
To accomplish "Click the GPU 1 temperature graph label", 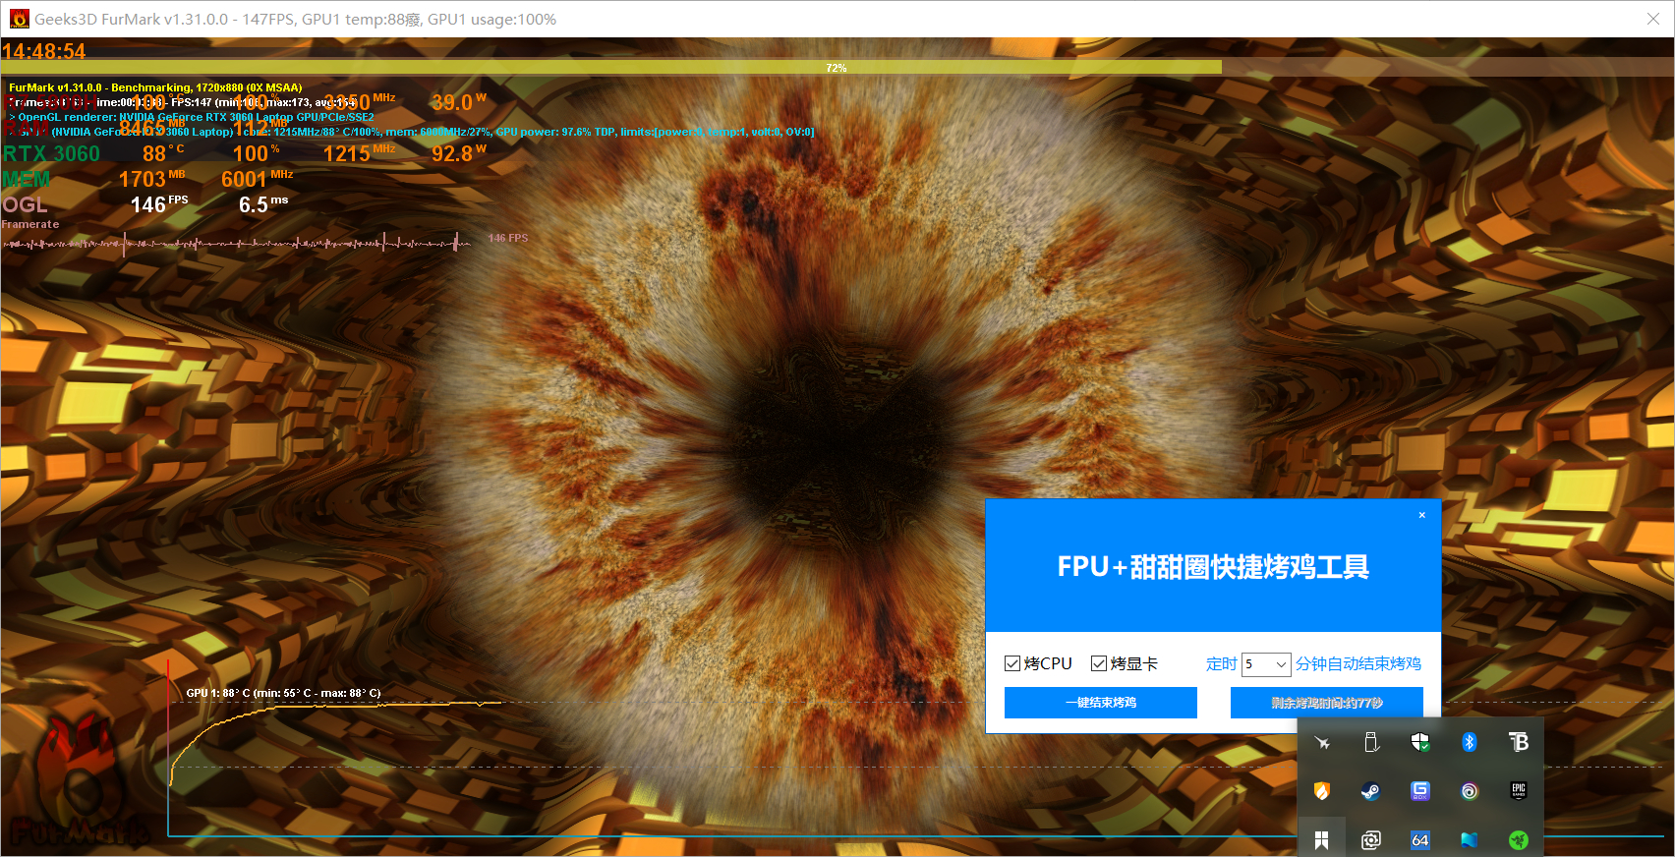I will pos(283,693).
